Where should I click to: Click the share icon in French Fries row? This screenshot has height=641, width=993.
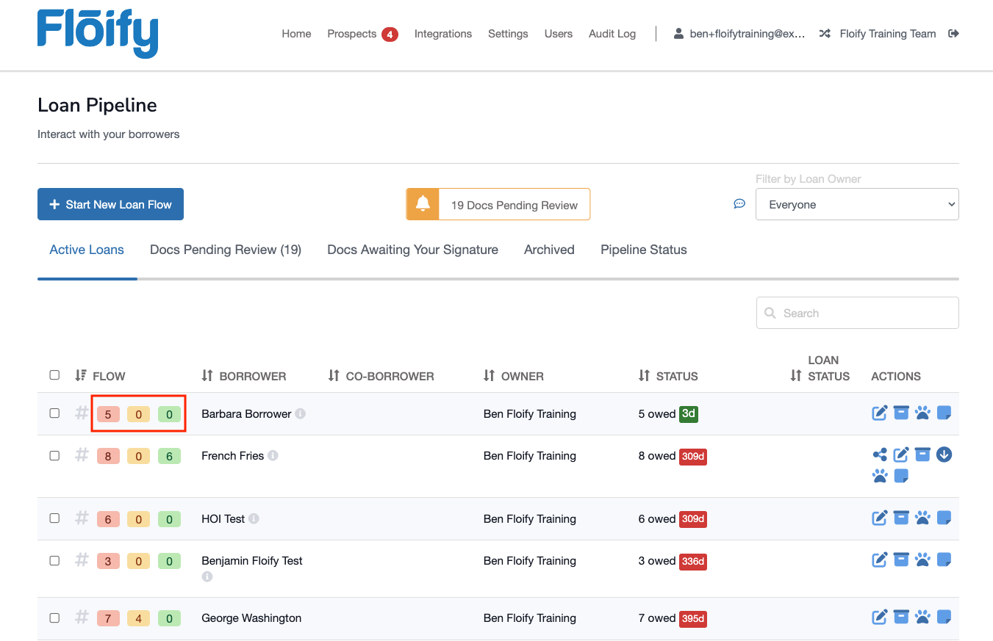pyautogui.click(x=880, y=455)
